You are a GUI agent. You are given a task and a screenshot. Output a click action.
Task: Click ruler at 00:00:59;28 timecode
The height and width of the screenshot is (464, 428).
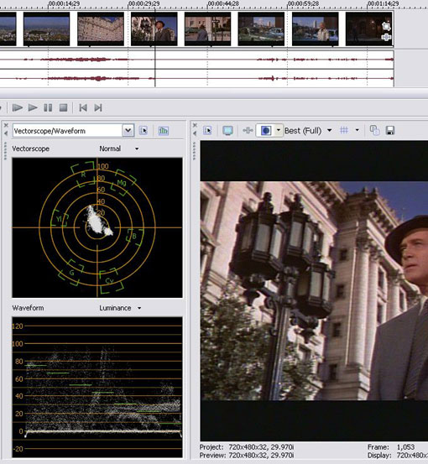click(304, 4)
